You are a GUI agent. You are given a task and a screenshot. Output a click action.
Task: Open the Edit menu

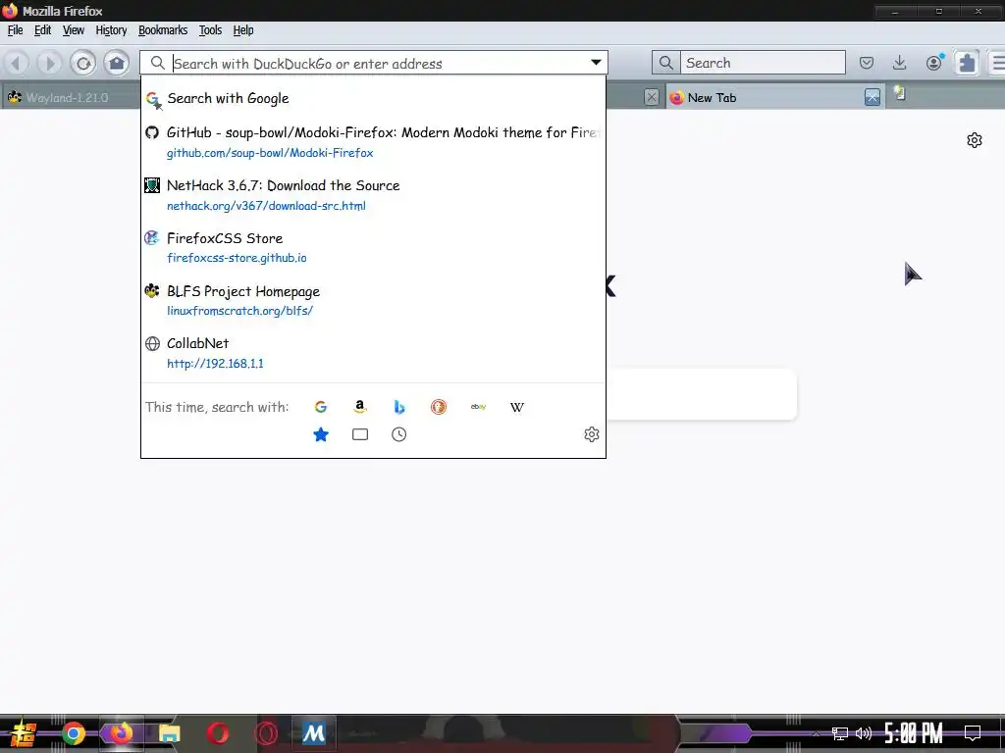pyautogui.click(x=43, y=30)
